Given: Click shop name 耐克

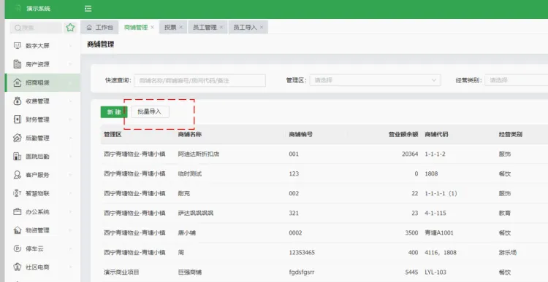Looking at the screenshot, I should 184,193.
